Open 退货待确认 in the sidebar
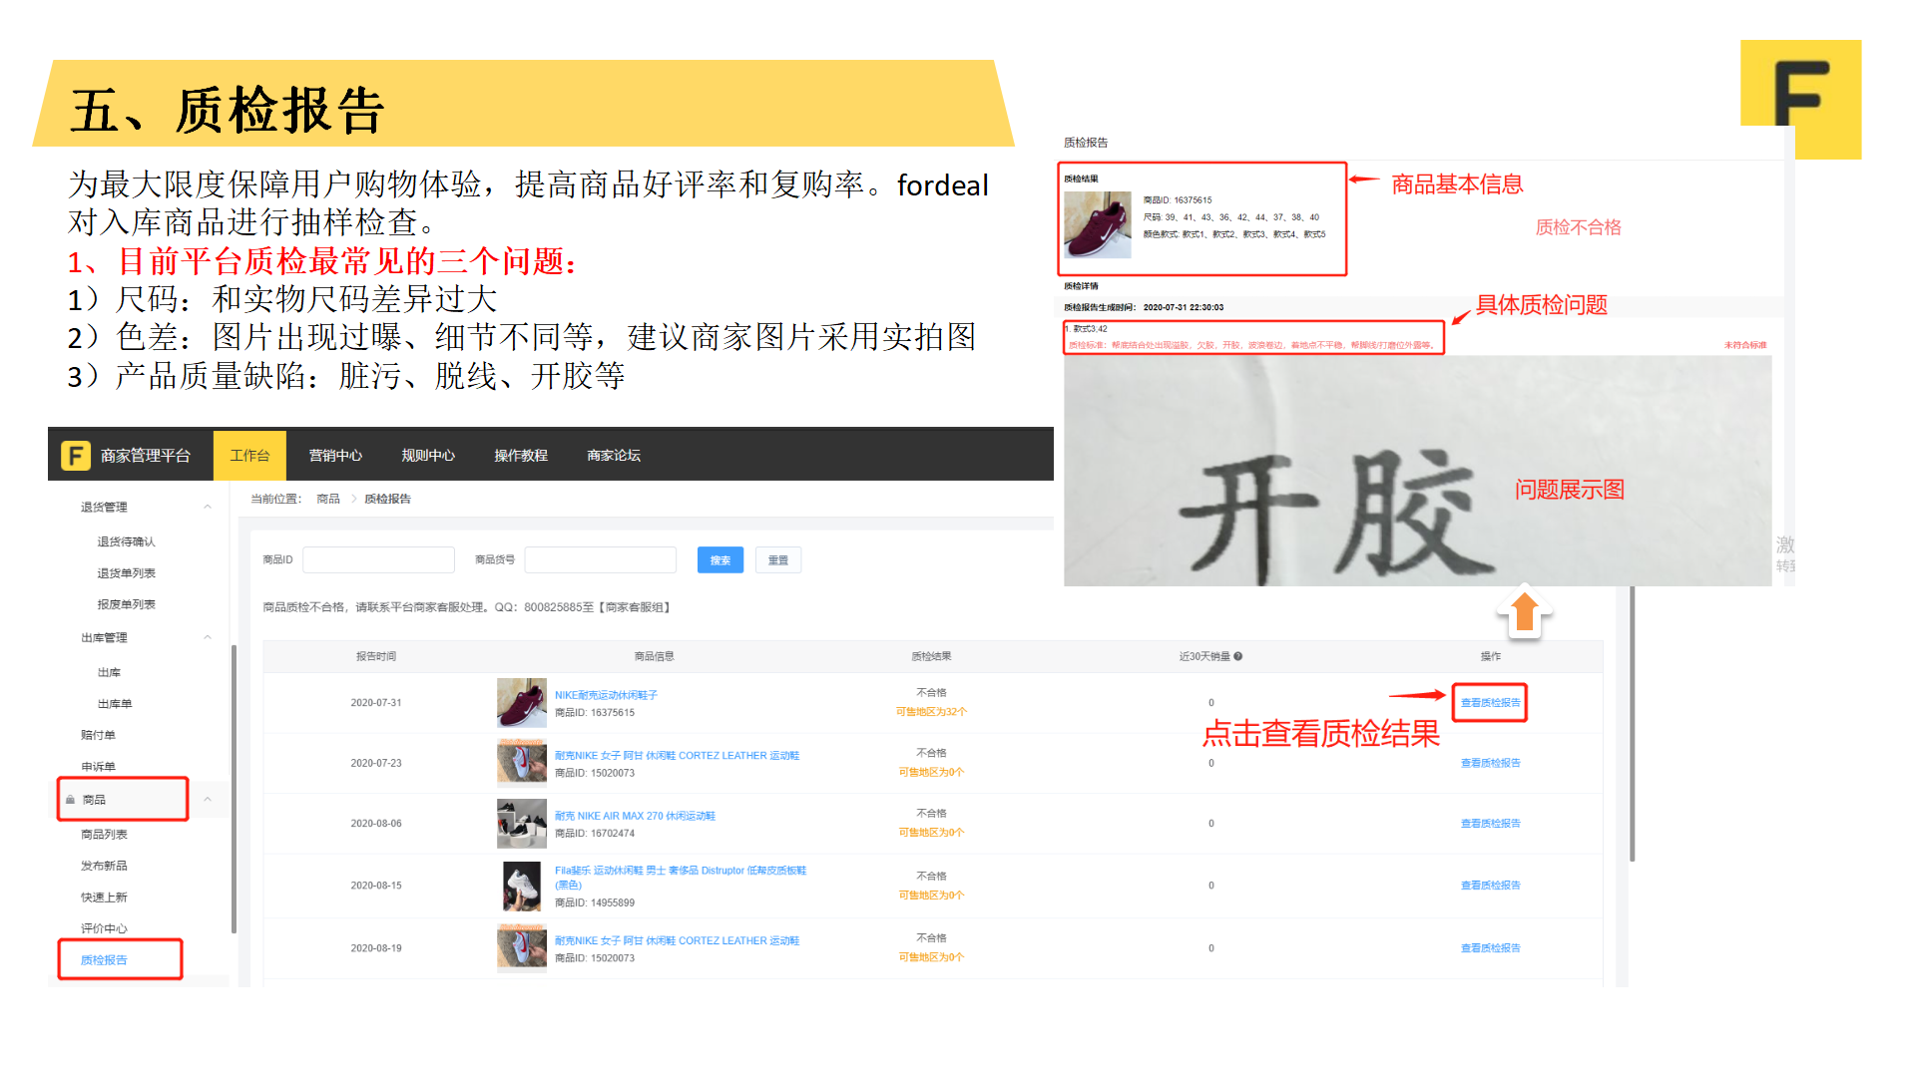 (126, 541)
